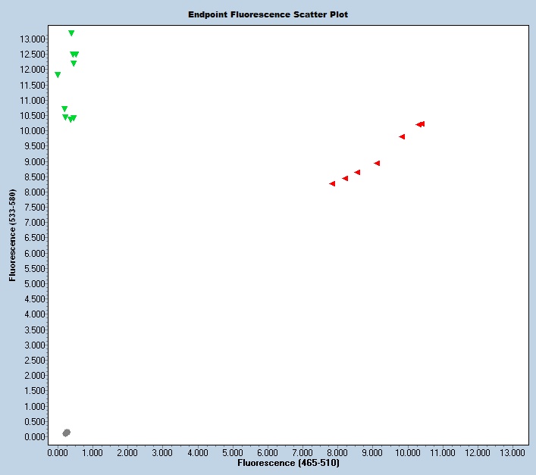Click the rightmost red triangle data point
Viewport: 536px width, 475px height.
(x=422, y=123)
